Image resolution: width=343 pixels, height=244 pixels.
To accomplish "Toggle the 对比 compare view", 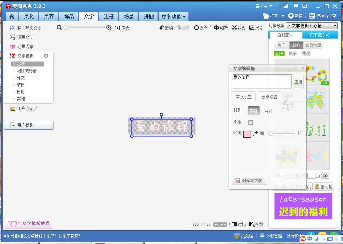I will coord(239,224).
